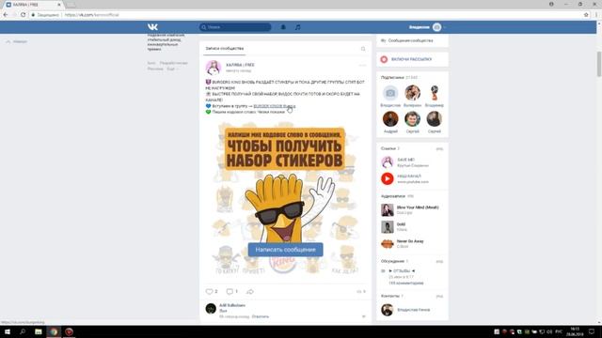The height and width of the screenshot is (338, 602).
Task: Open the commenter's avatar below the post
Action: [x=211, y=309]
